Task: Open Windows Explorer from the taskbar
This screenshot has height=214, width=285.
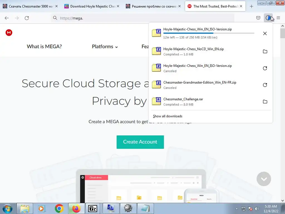Action: pyautogui.click(x=25, y=208)
